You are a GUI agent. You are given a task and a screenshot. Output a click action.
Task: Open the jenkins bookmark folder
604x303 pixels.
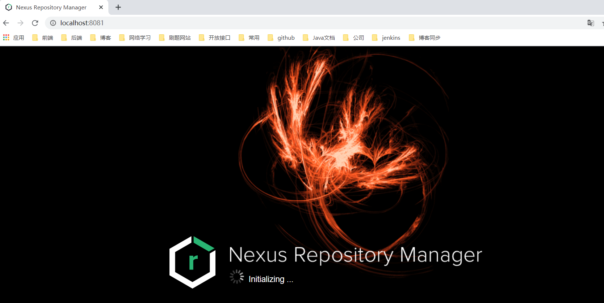(386, 38)
